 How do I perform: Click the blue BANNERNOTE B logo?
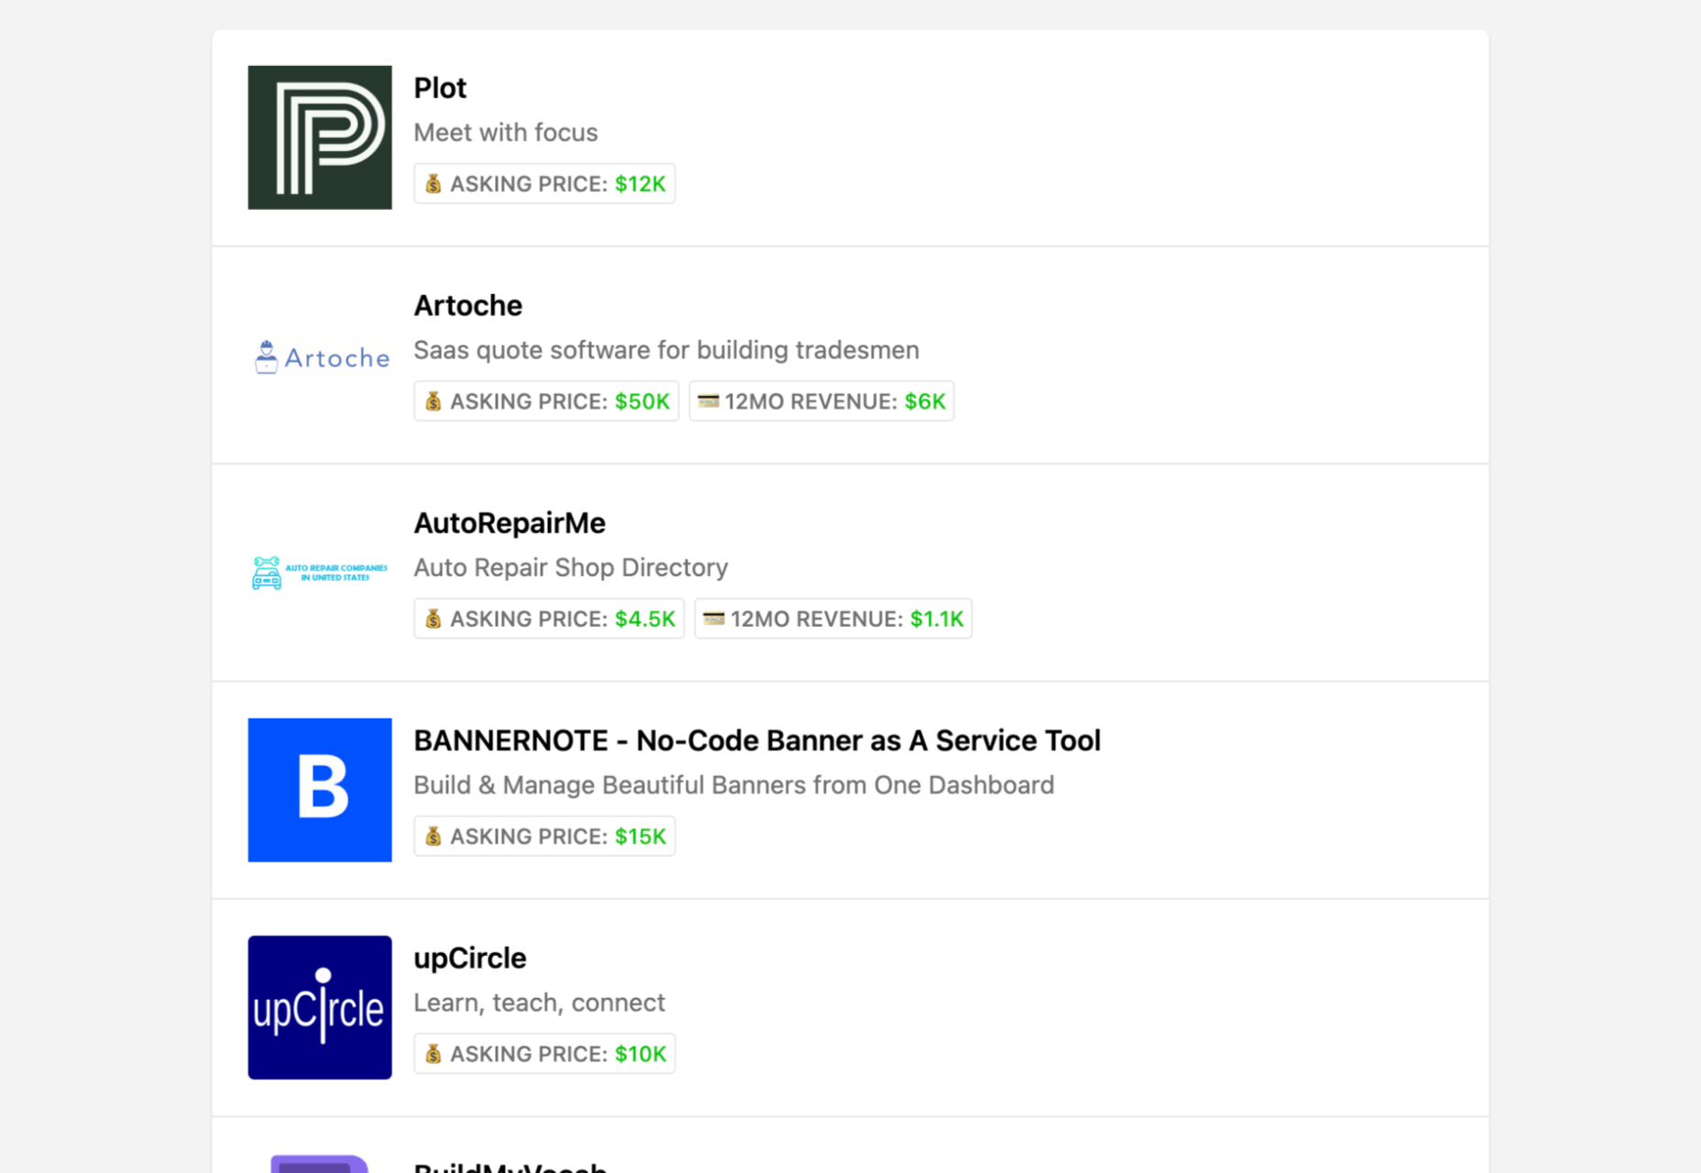click(319, 789)
